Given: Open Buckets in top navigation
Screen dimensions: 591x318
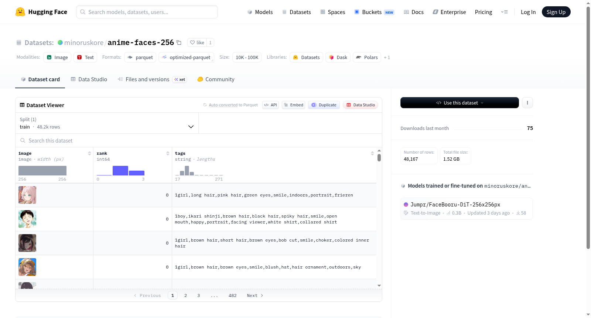Looking at the screenshot, I should tap(374, 12).
